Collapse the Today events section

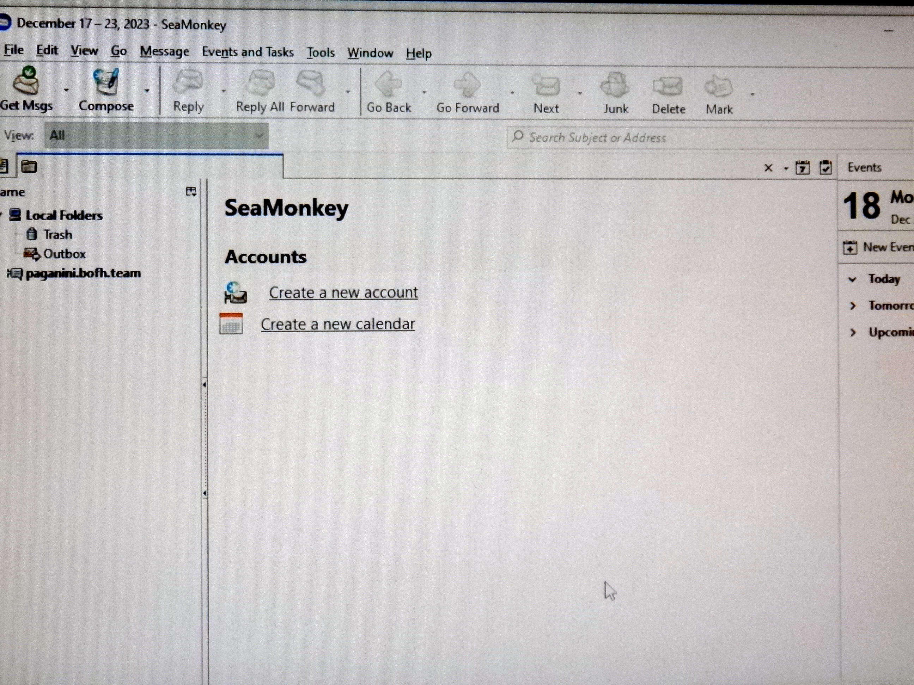point(852,279)
